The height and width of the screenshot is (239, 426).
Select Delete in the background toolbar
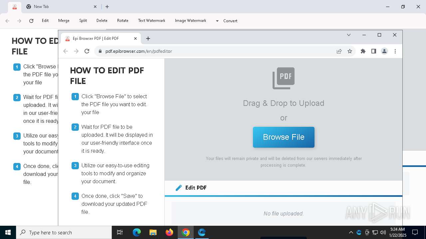coord(102,21)
